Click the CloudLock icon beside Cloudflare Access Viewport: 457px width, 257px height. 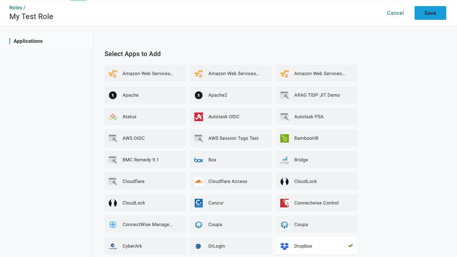click(x=285, y=182)
